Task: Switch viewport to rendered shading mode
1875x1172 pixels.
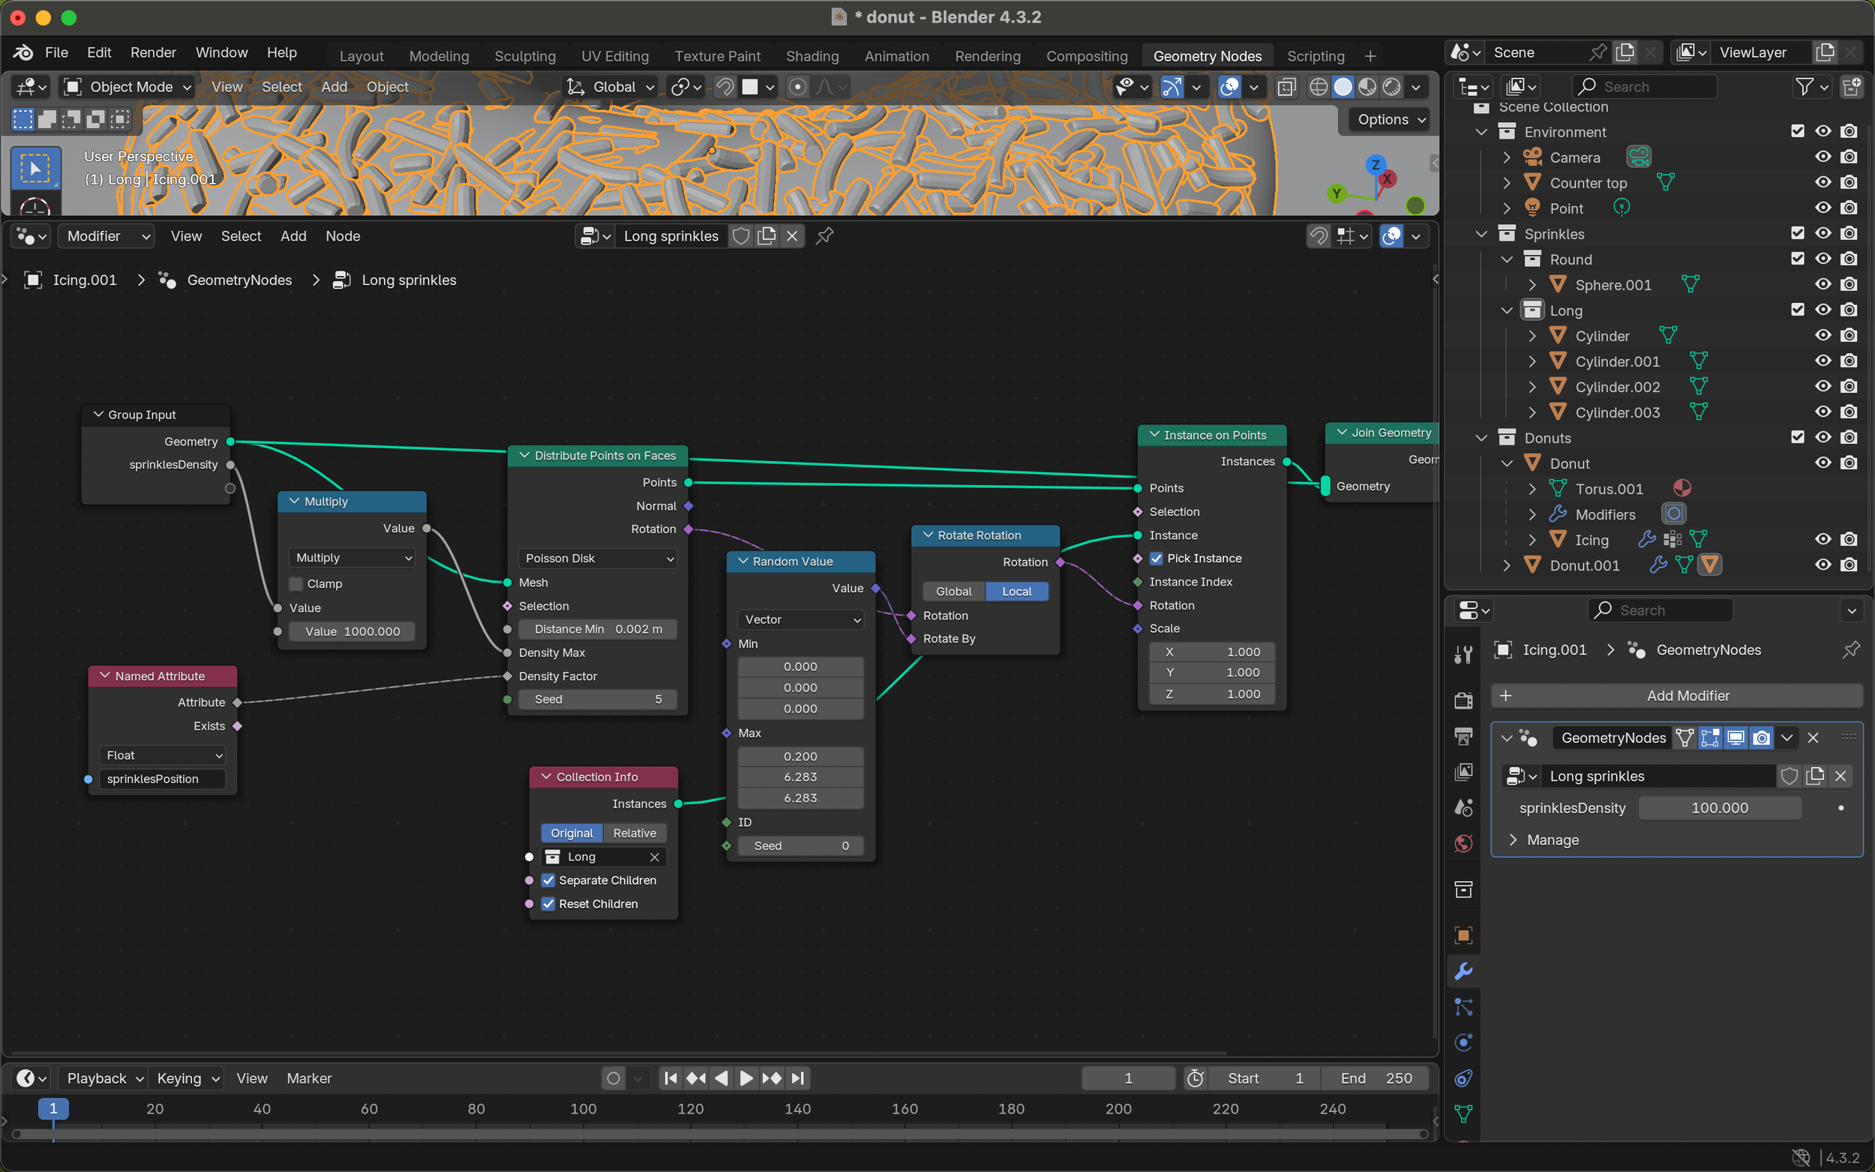Action: pos(1392,87)
